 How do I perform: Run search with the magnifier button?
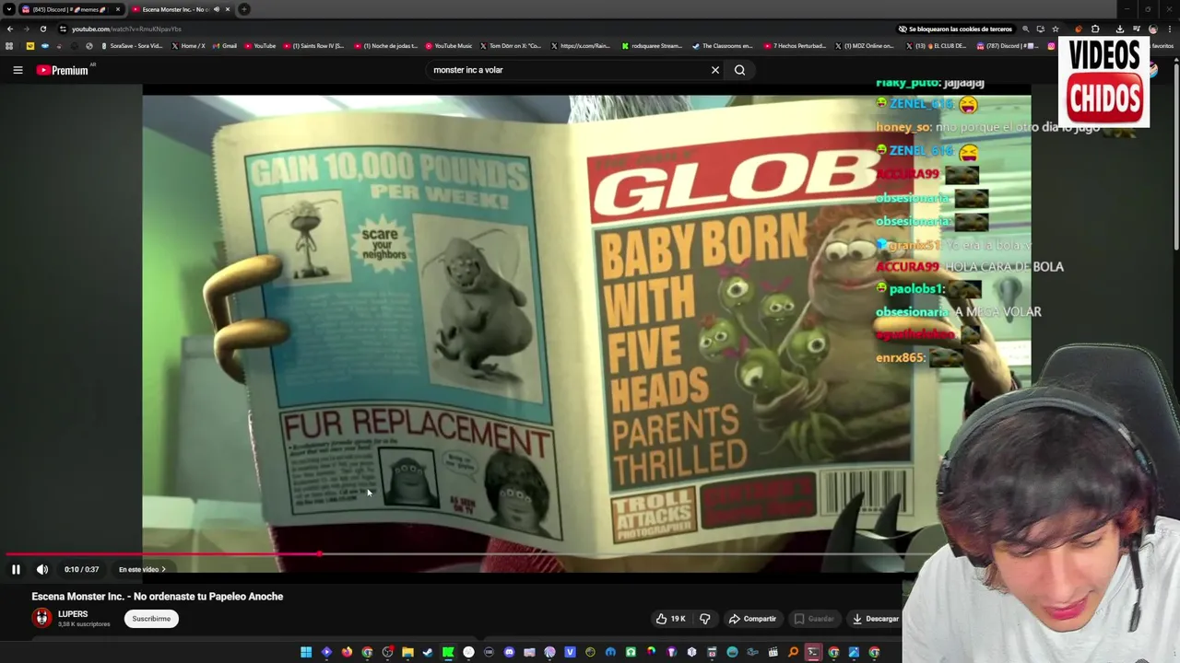point(739,70)
